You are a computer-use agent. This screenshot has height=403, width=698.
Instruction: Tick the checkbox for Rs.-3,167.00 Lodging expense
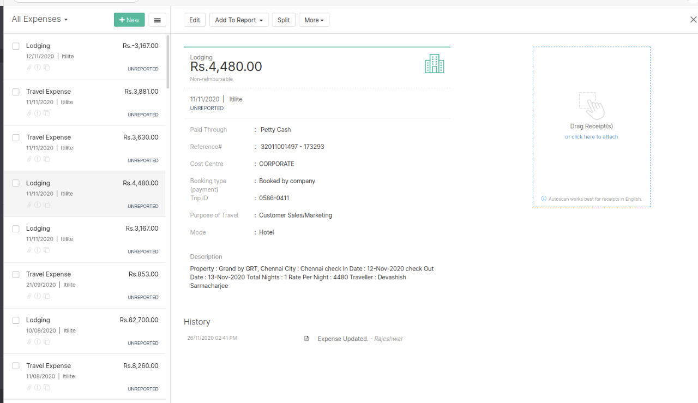[16, 46]
